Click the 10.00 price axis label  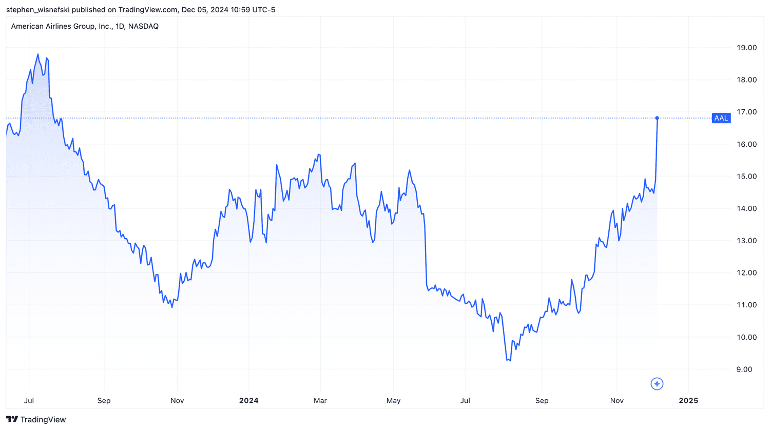[747, 337]
